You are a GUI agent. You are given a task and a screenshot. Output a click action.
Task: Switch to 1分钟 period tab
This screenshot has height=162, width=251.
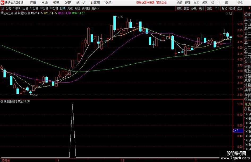click(16, 8)
